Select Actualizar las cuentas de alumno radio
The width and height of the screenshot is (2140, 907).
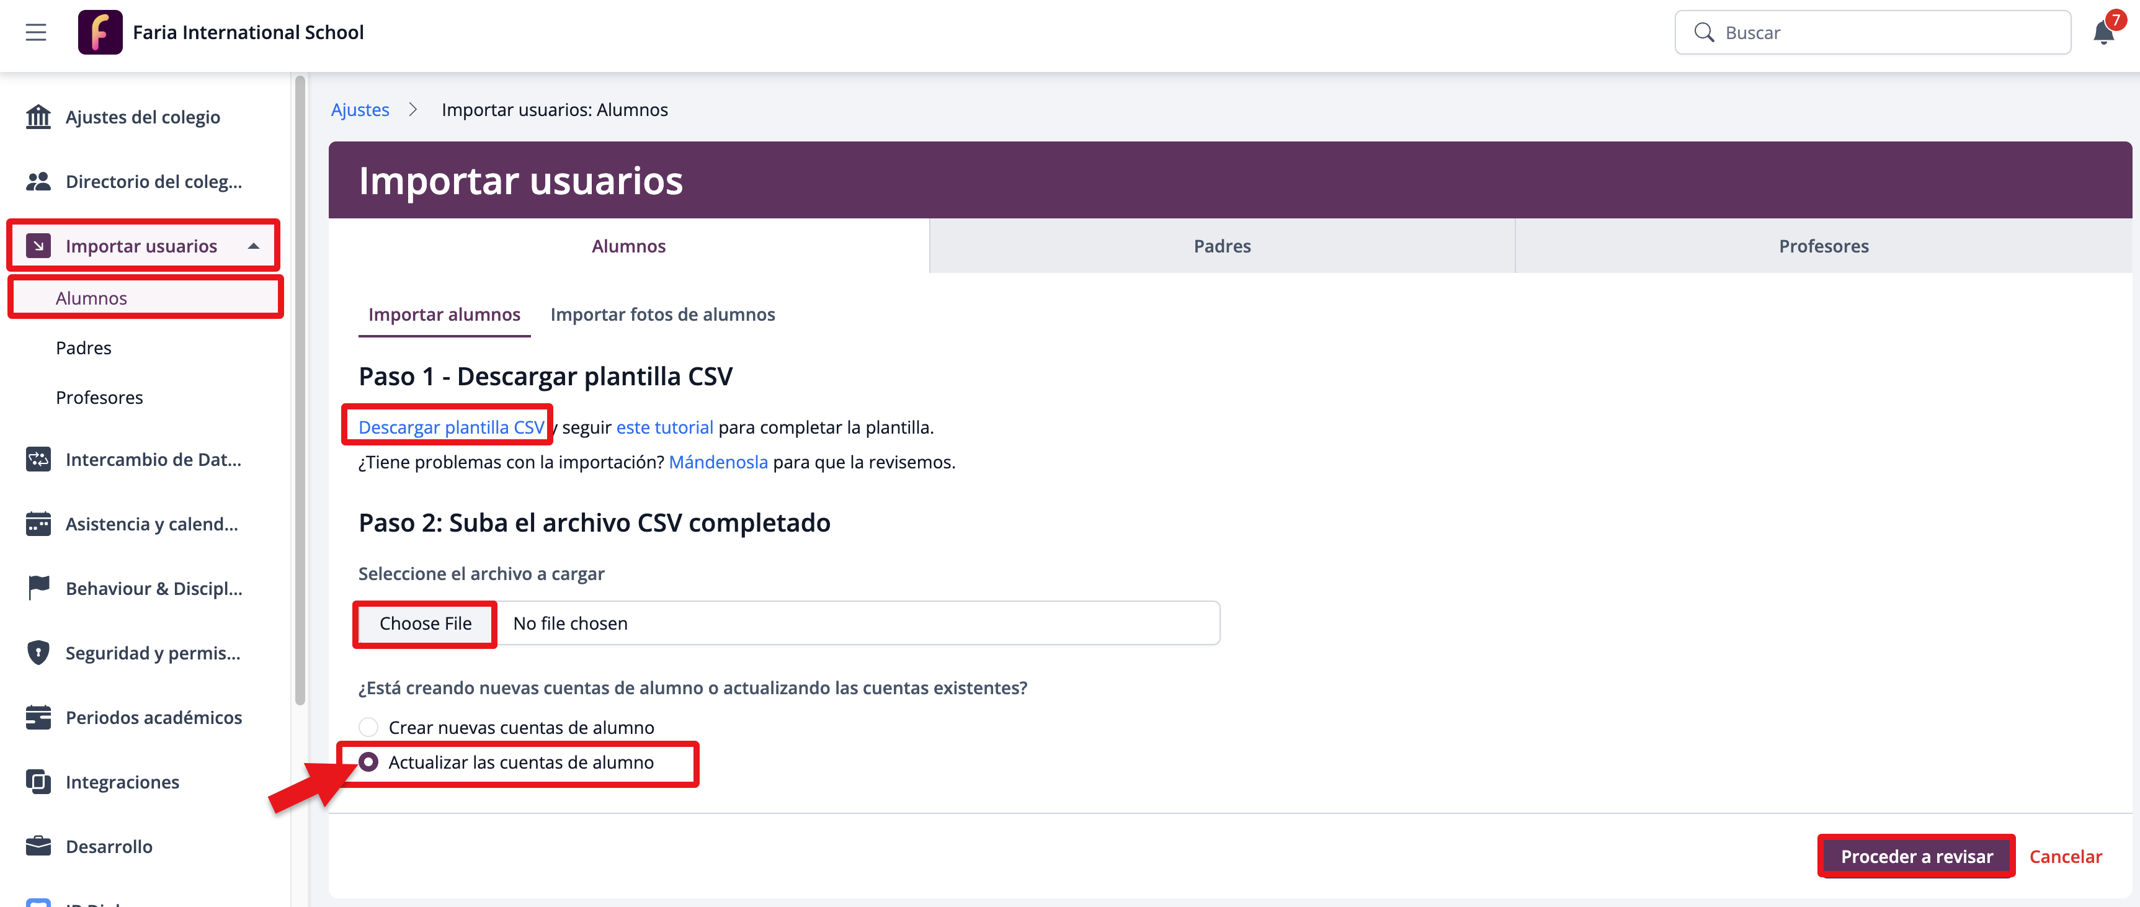tap(368, 762)
